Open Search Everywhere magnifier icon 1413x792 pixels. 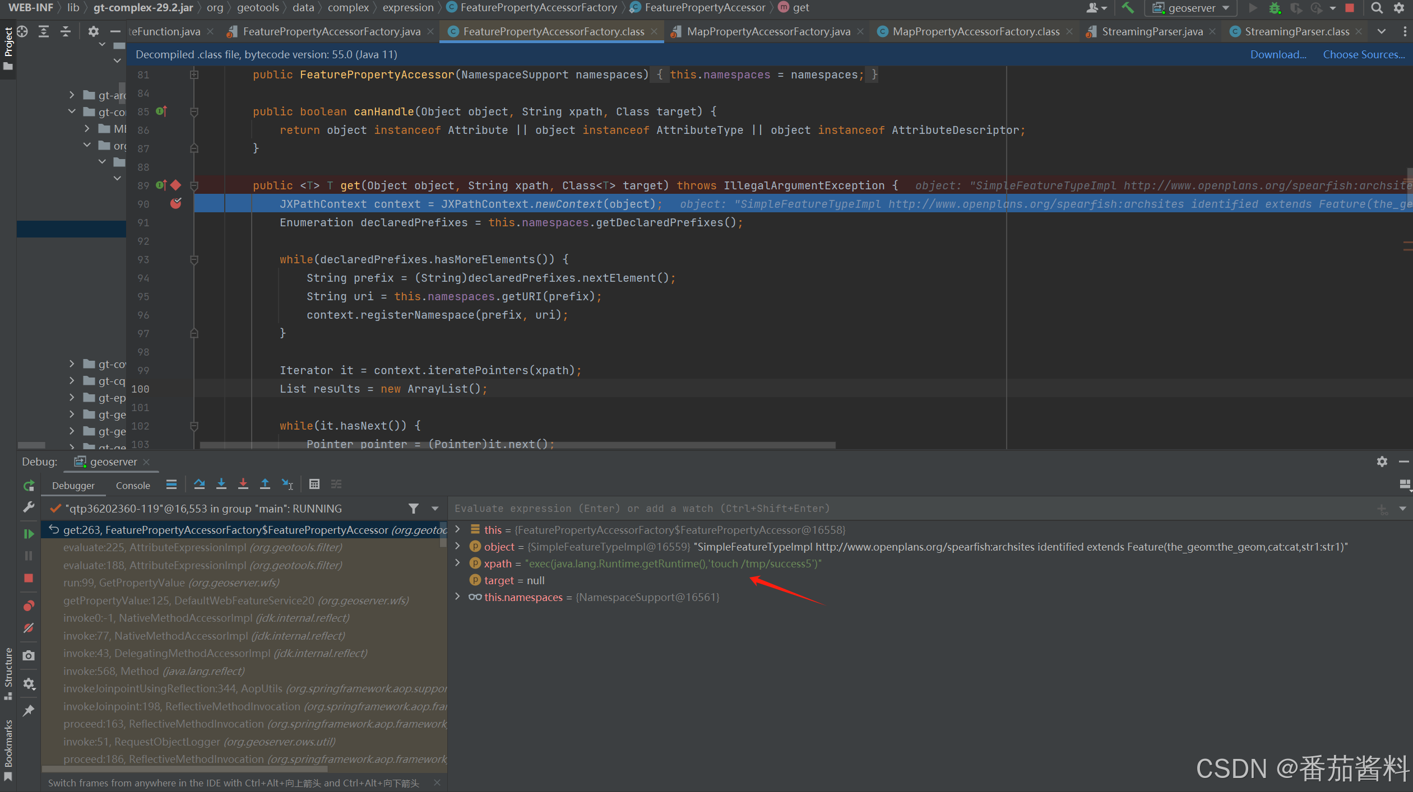[x=1377, y=8]
